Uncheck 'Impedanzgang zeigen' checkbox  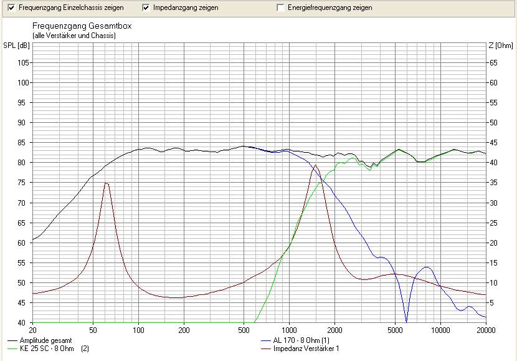click(x=146, y=7)
